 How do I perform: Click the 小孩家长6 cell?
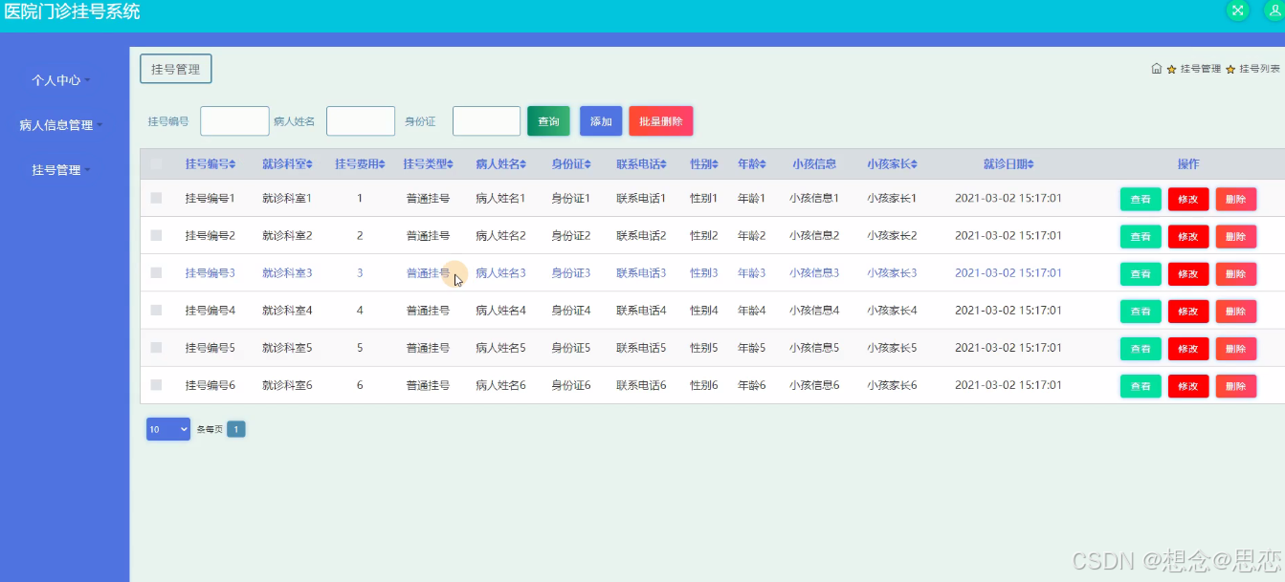[x=892, y=384]
